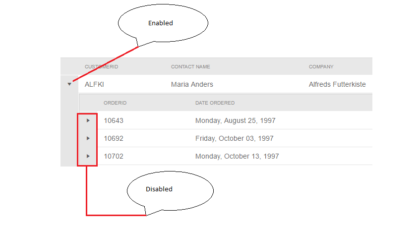This screenshot has width=420, height=228.
Task: Click the Monday, October 13, 1997 date
Action: tap(237, 156)
